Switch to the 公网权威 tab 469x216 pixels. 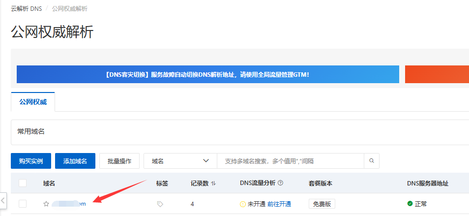[x=32, y=102]
